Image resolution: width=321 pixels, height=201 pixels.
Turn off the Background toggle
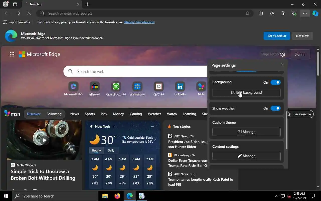point(275,82)
